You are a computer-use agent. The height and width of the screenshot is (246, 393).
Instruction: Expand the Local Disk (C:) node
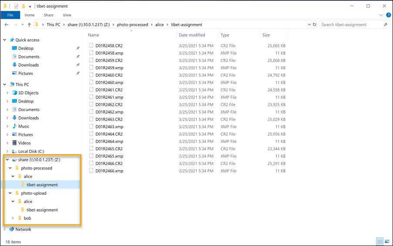click(x=7, y=152)
